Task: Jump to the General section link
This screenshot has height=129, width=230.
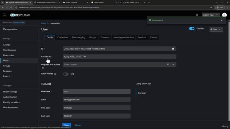Action: click(x=142, y=93)
